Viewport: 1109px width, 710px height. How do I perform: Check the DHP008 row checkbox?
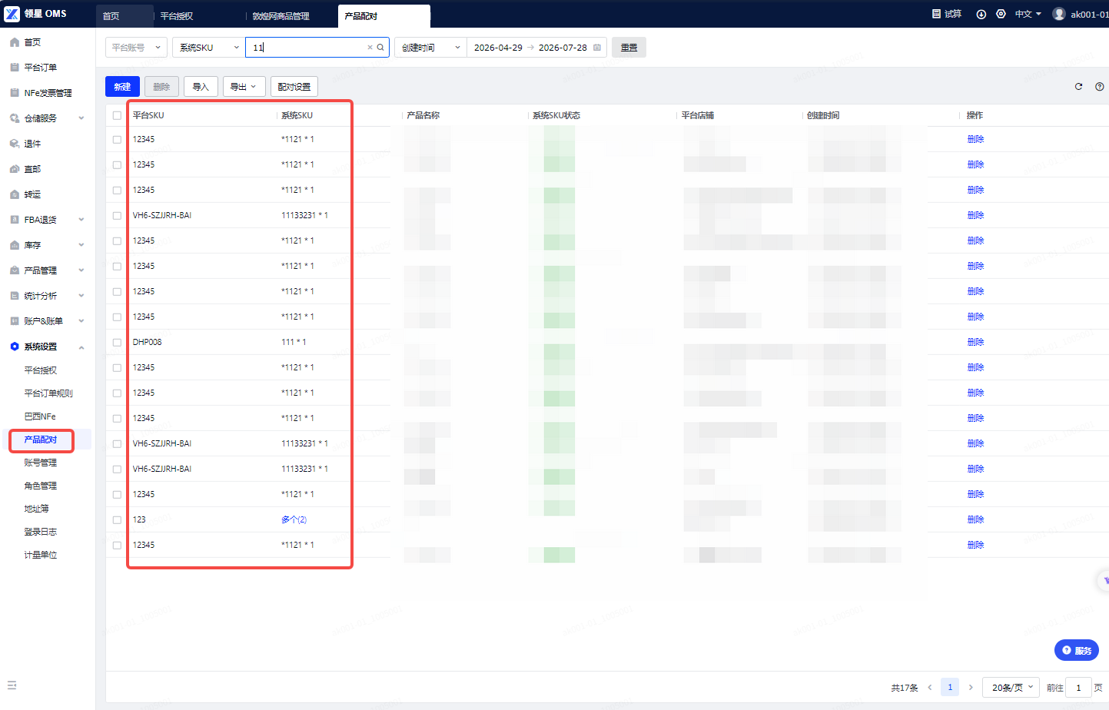[117, 343]
